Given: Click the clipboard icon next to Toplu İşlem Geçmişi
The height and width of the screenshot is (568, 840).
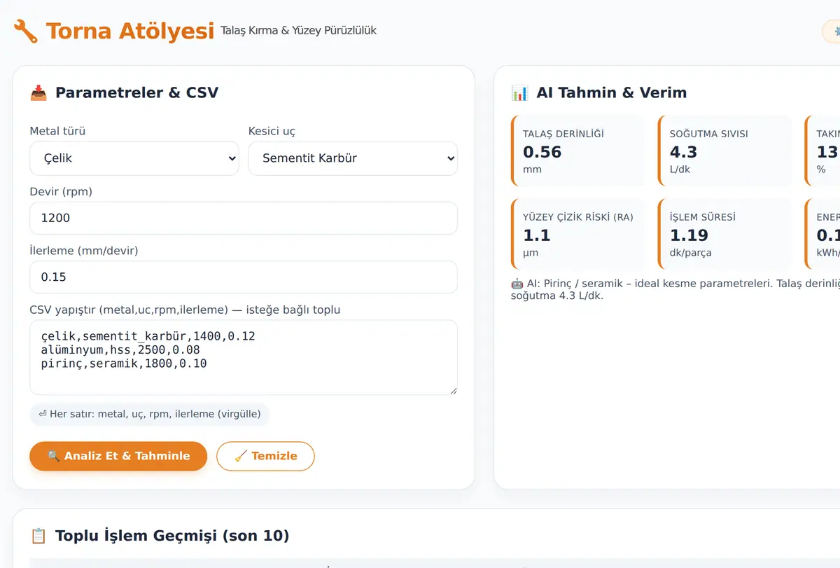Looking at the screenshot, I should tap(38, 536).
